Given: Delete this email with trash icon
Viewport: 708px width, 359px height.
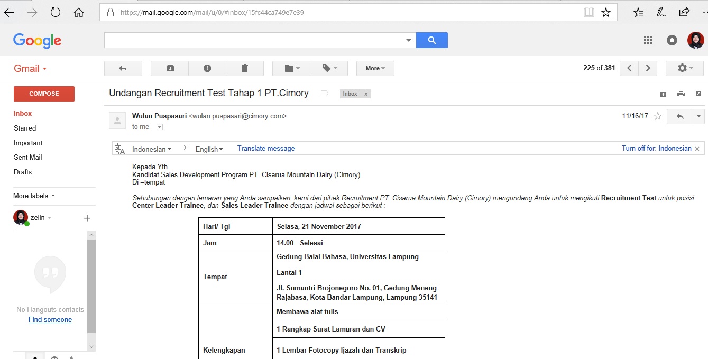Looking at the screenshot, I should (244, 68).
